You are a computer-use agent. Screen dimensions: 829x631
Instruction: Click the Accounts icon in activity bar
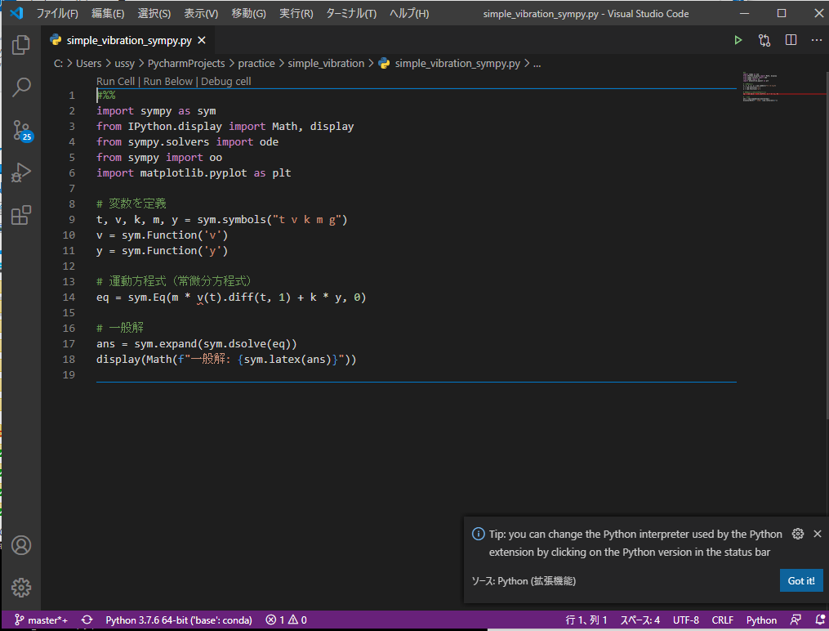[x=21, y=545]
